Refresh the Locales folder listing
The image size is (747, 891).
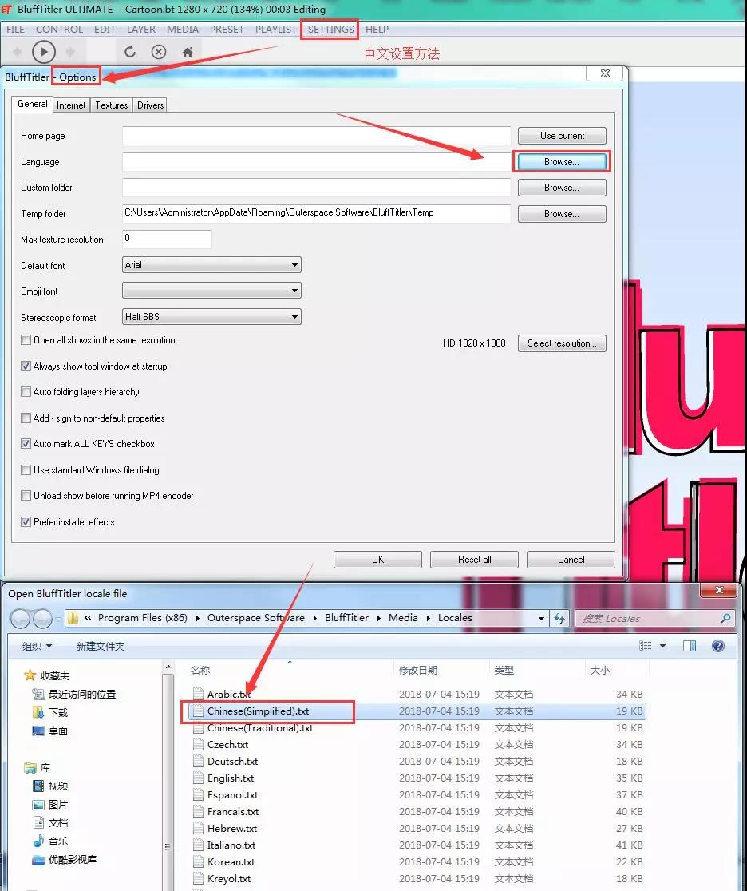coord(559,618)
